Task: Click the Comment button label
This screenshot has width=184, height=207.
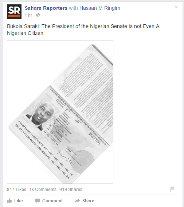Action: click(x=52, y=201)
